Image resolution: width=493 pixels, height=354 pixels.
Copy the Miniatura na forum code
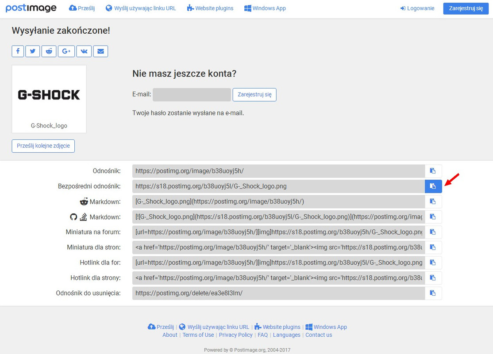433,232
